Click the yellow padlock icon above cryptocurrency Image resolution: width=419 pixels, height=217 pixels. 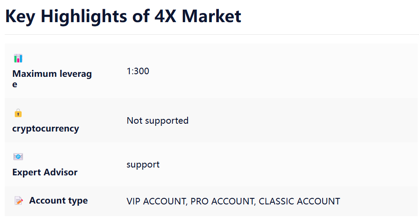[x=18, y=113]
